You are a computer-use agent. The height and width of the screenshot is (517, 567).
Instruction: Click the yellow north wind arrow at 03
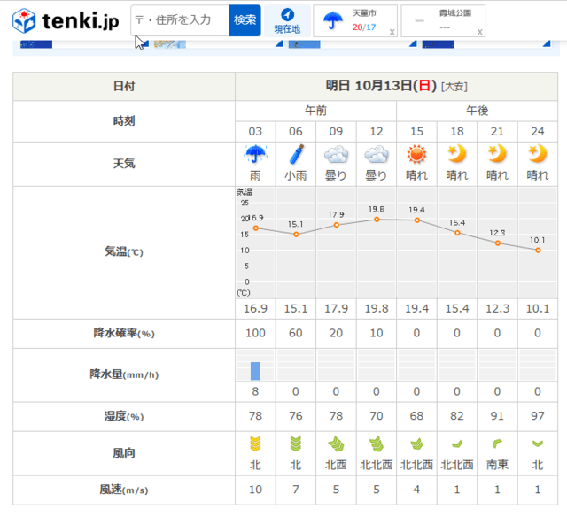point(255,444)
